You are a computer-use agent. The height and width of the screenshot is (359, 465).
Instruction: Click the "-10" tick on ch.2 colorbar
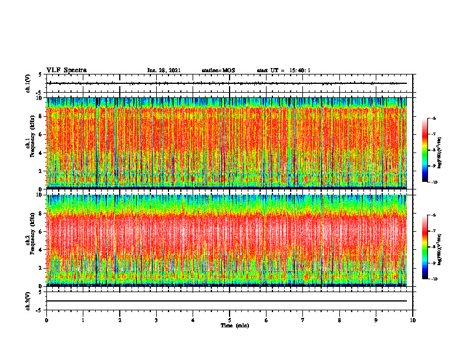[x=433, y=279]
